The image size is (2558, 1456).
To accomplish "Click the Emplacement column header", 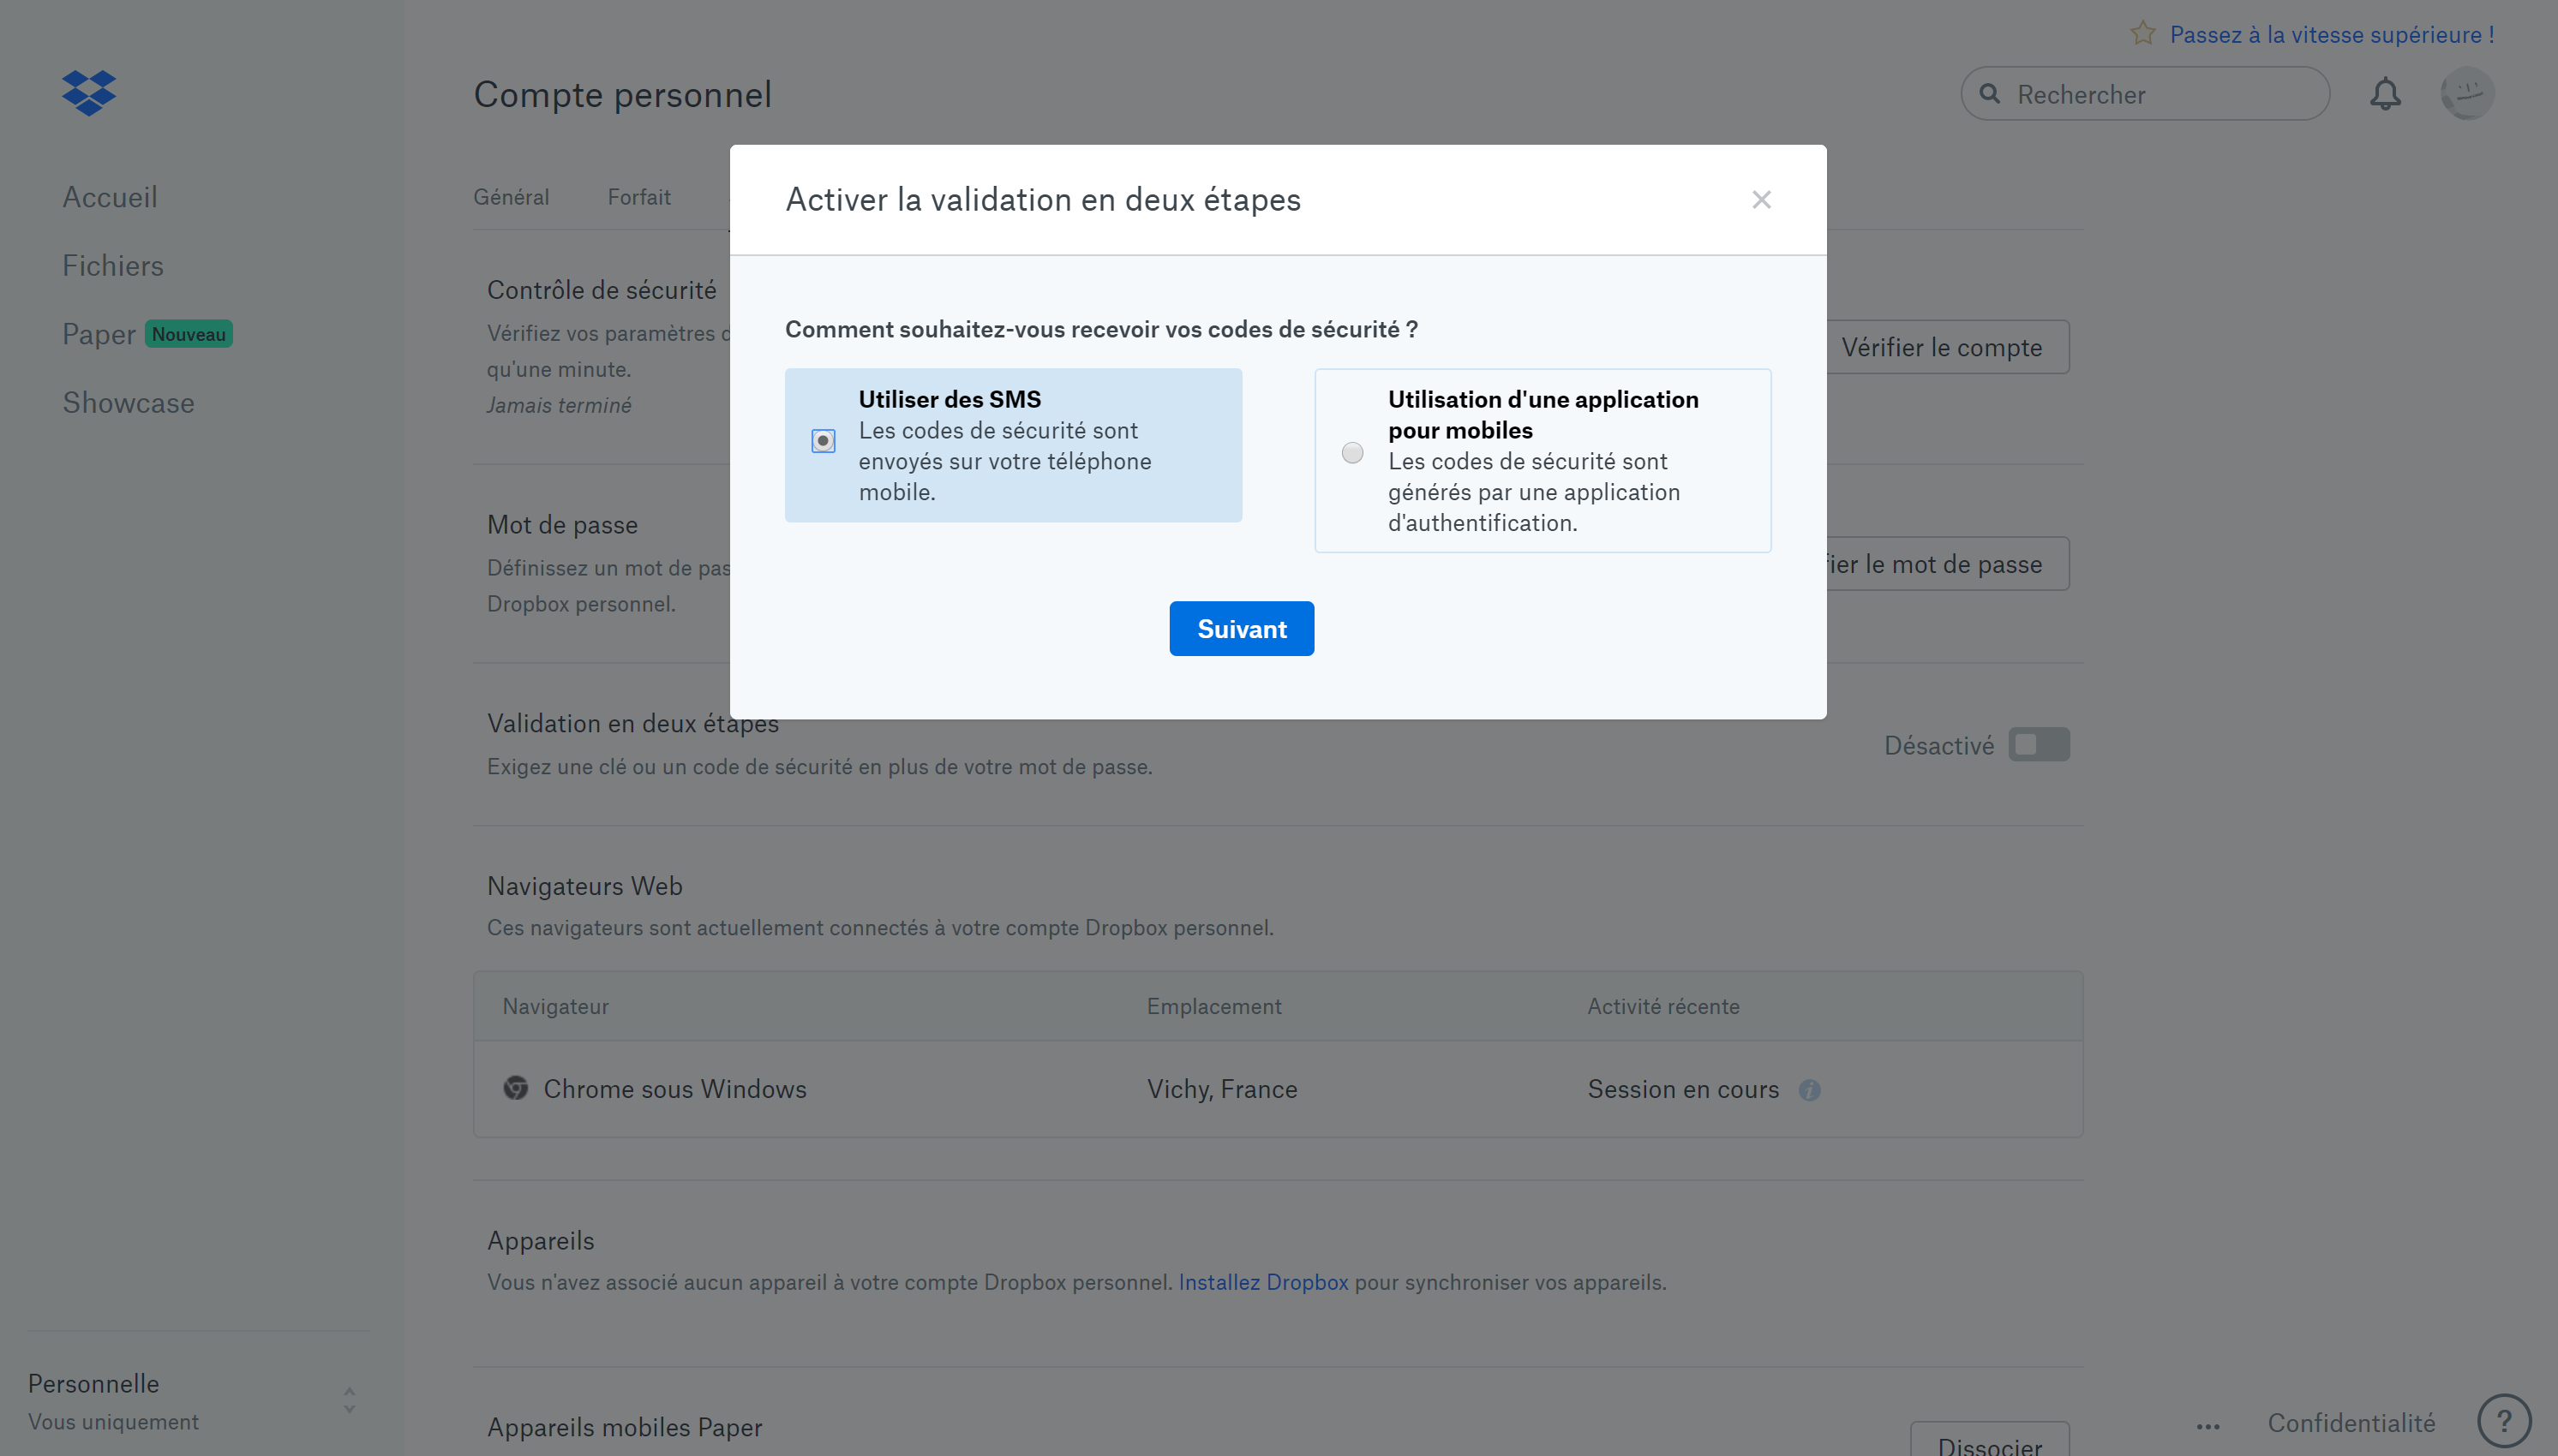I will tap(1213, 1006).
